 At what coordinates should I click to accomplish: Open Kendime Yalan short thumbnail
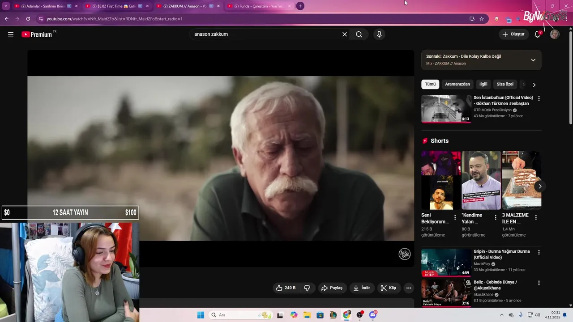481,180
